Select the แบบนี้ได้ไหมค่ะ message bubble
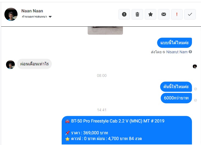 174,43
